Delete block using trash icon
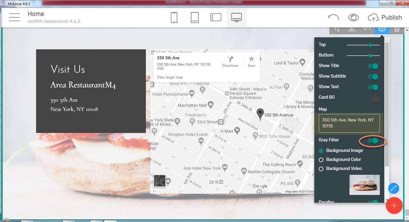 pyautogui.click(x=397, y=29)
